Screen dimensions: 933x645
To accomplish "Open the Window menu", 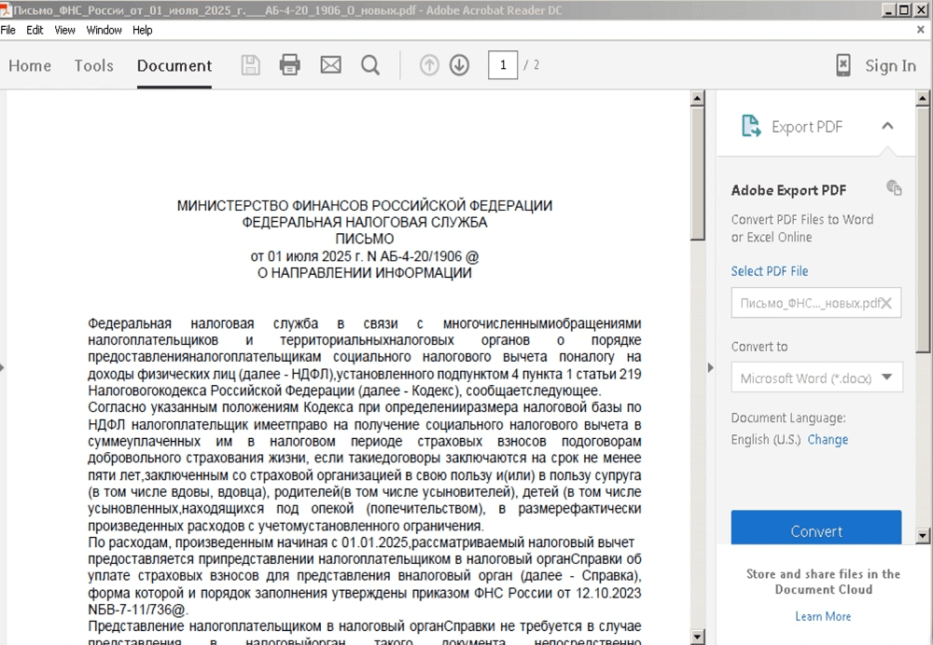I will pyautogui.click(x=104, y=30).
